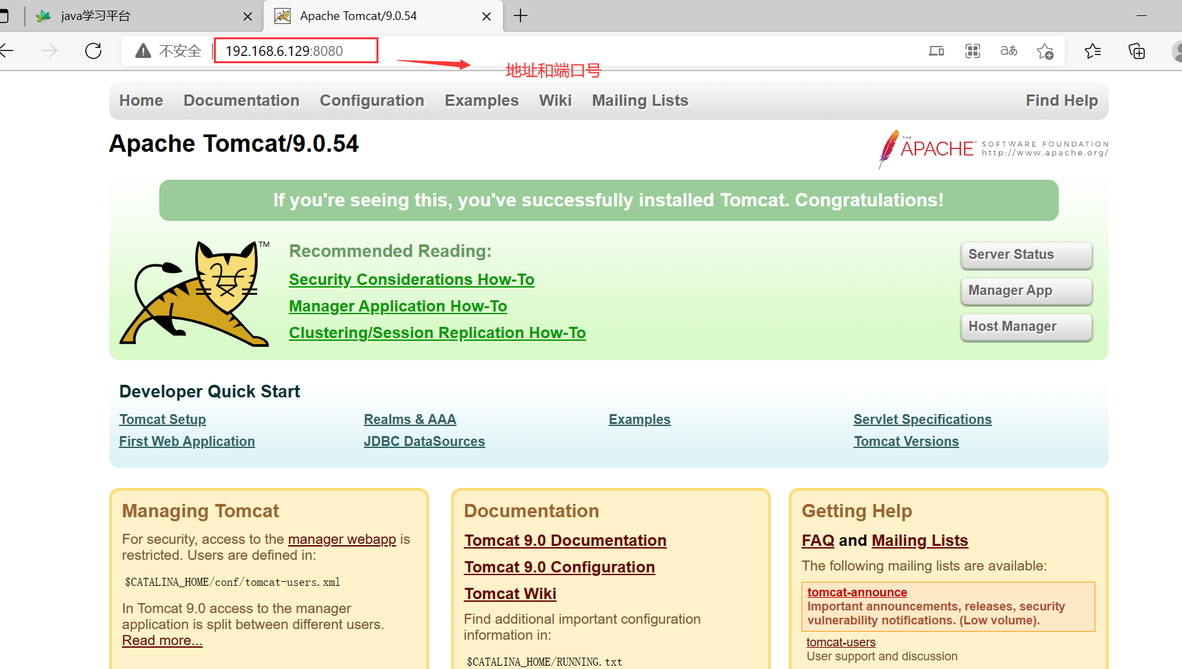Click the not secure warning icon
1182x669 pixels.
[x=143, y=51]
